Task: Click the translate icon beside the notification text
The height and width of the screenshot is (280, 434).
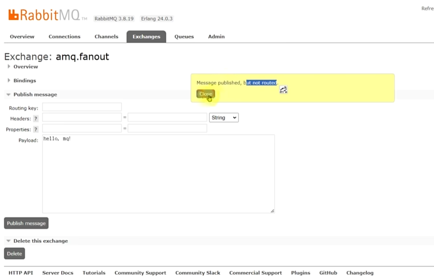Action: coord(283,90)
